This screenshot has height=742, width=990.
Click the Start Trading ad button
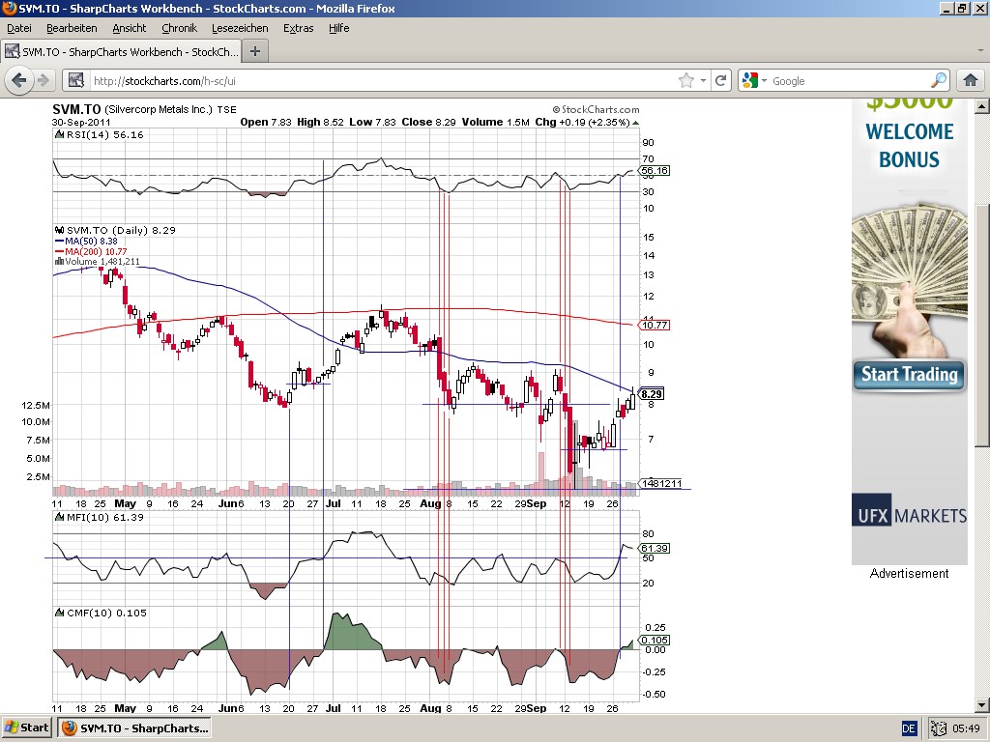[909, 375]
